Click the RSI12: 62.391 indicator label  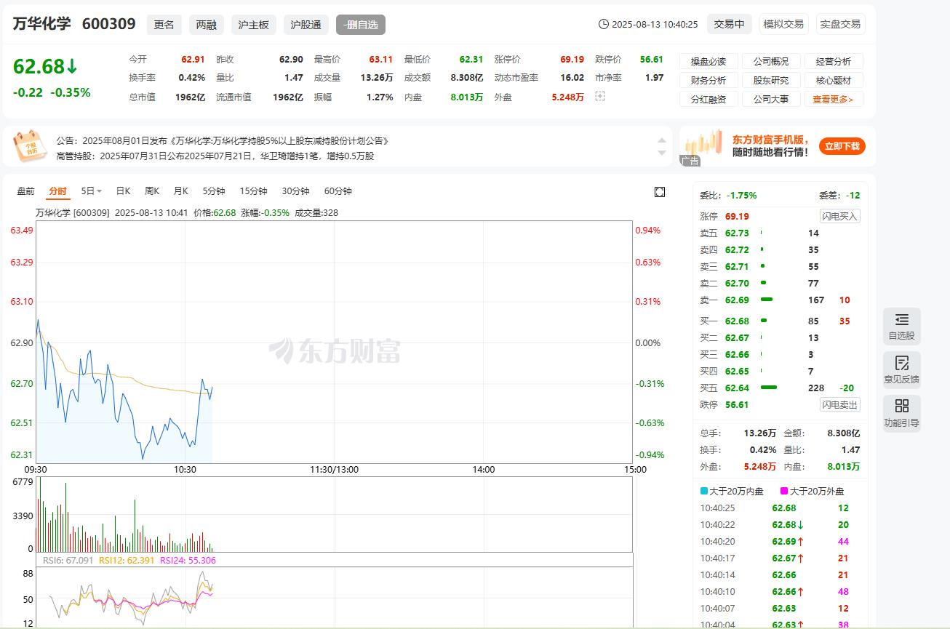[x=127, y=561]
